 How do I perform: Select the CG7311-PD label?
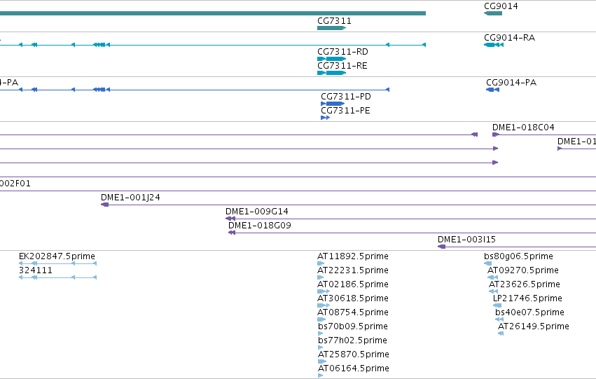(345, 97)
